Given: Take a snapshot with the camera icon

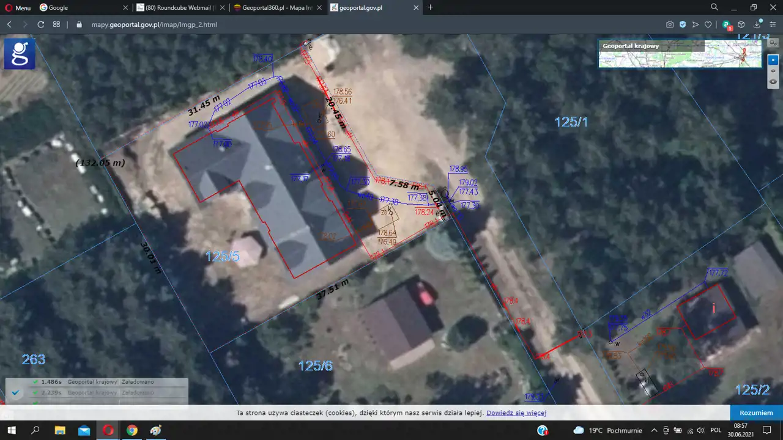Looking at the screenshot, I should [670, 24].
